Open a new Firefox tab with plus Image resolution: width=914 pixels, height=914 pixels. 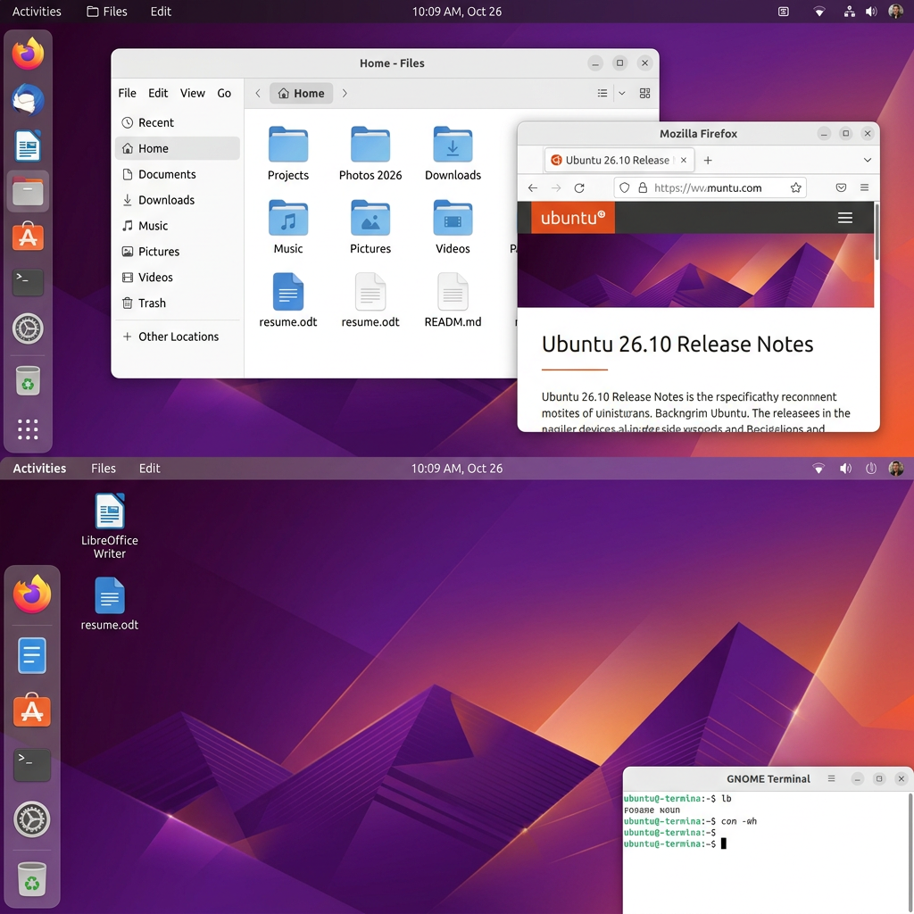[x=708, y=161]
